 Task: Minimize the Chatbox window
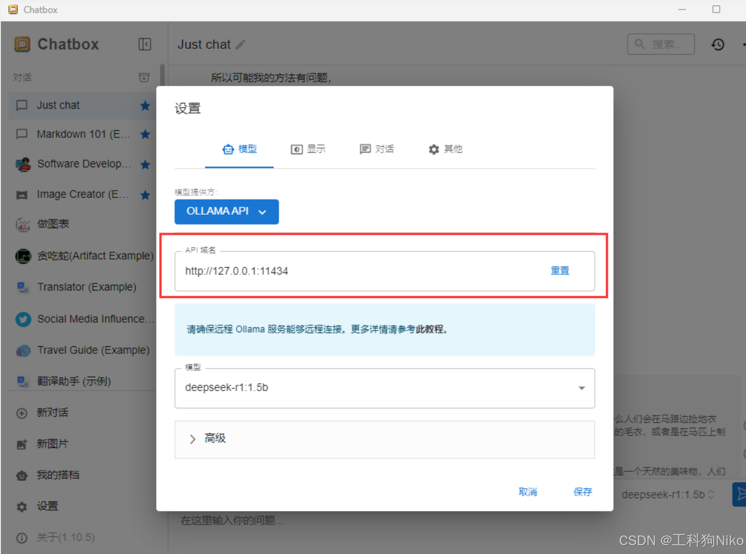coord(682,9)
